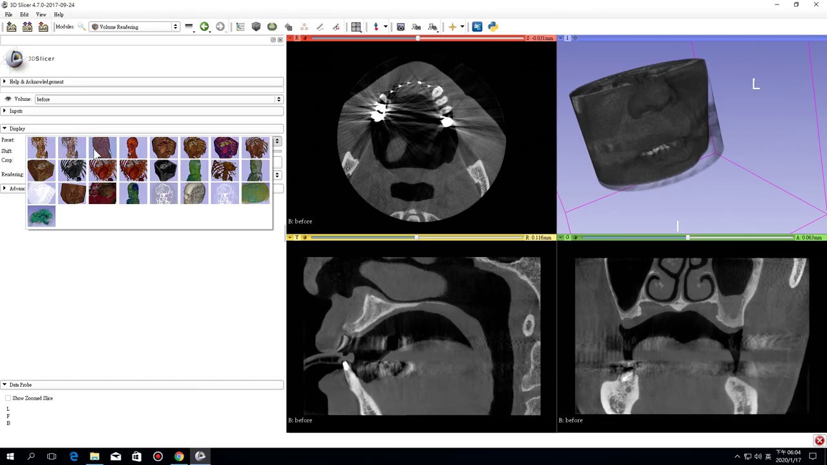The height and width of the screenshot is (465, 827).
Task: Open File Explorer from taskbar
Action: pos(94,457)
